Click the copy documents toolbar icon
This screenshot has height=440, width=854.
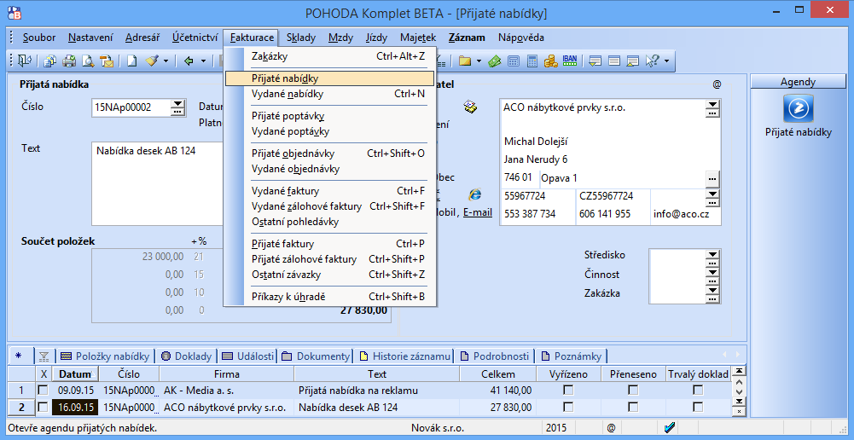tap(49, 61)
